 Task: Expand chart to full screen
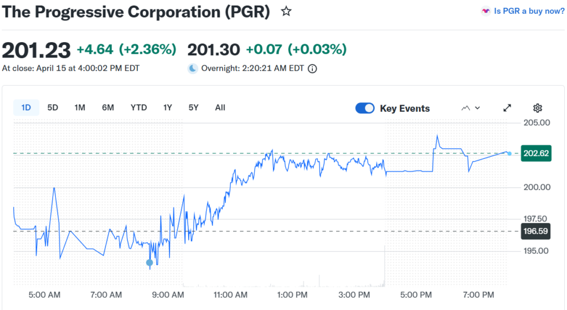pyautogui.click(x=507, y=108)
